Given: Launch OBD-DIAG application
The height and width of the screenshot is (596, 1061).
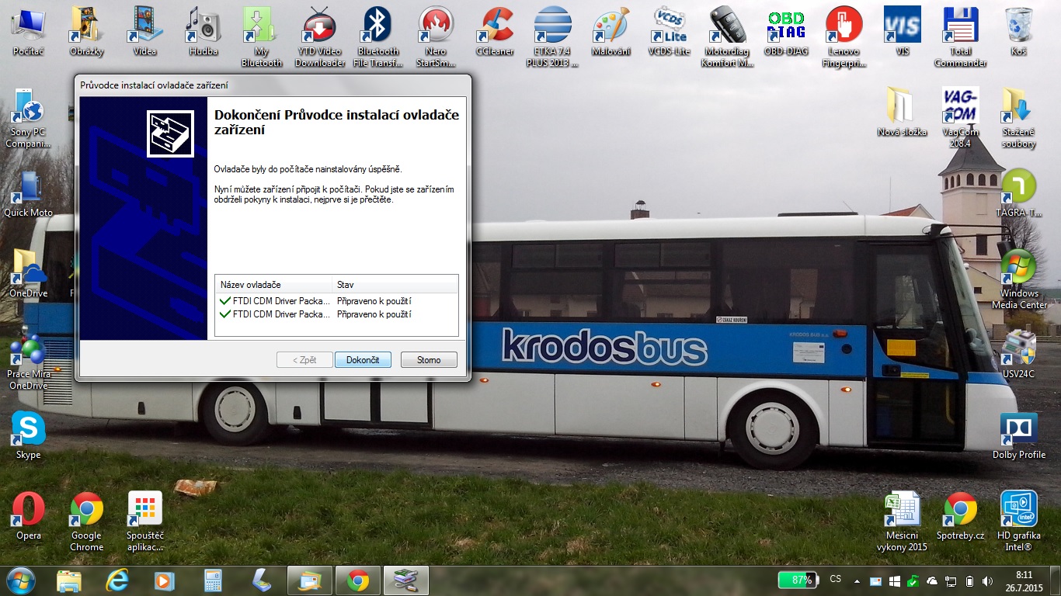Looking at the screenshot, I should click(x=786, y=32).
